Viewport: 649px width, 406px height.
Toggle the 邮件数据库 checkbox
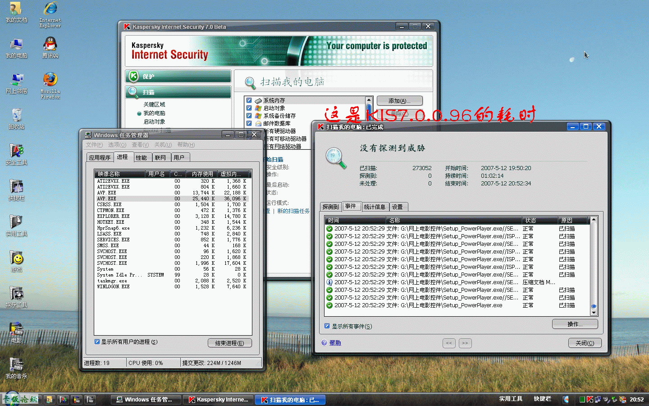249,124
